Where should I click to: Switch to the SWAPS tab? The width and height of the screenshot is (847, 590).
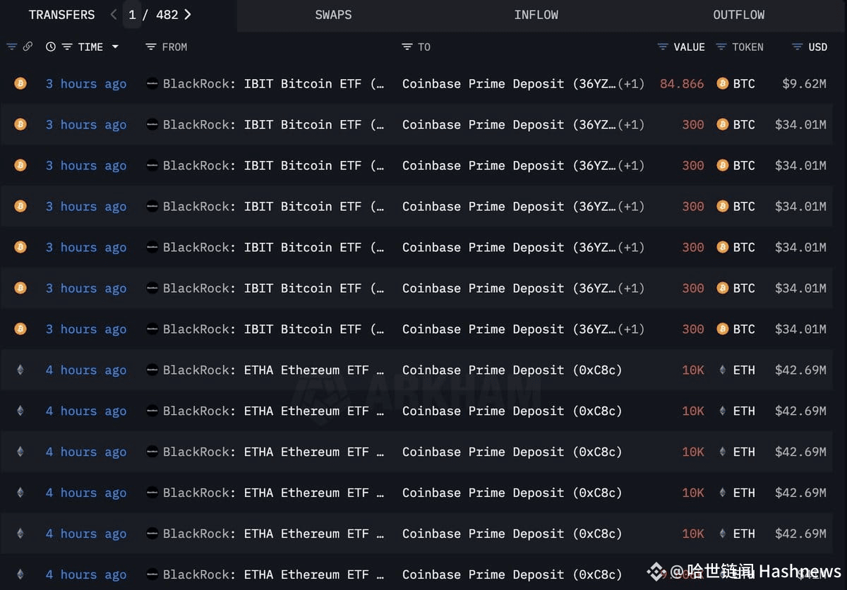tap(333, 15)
